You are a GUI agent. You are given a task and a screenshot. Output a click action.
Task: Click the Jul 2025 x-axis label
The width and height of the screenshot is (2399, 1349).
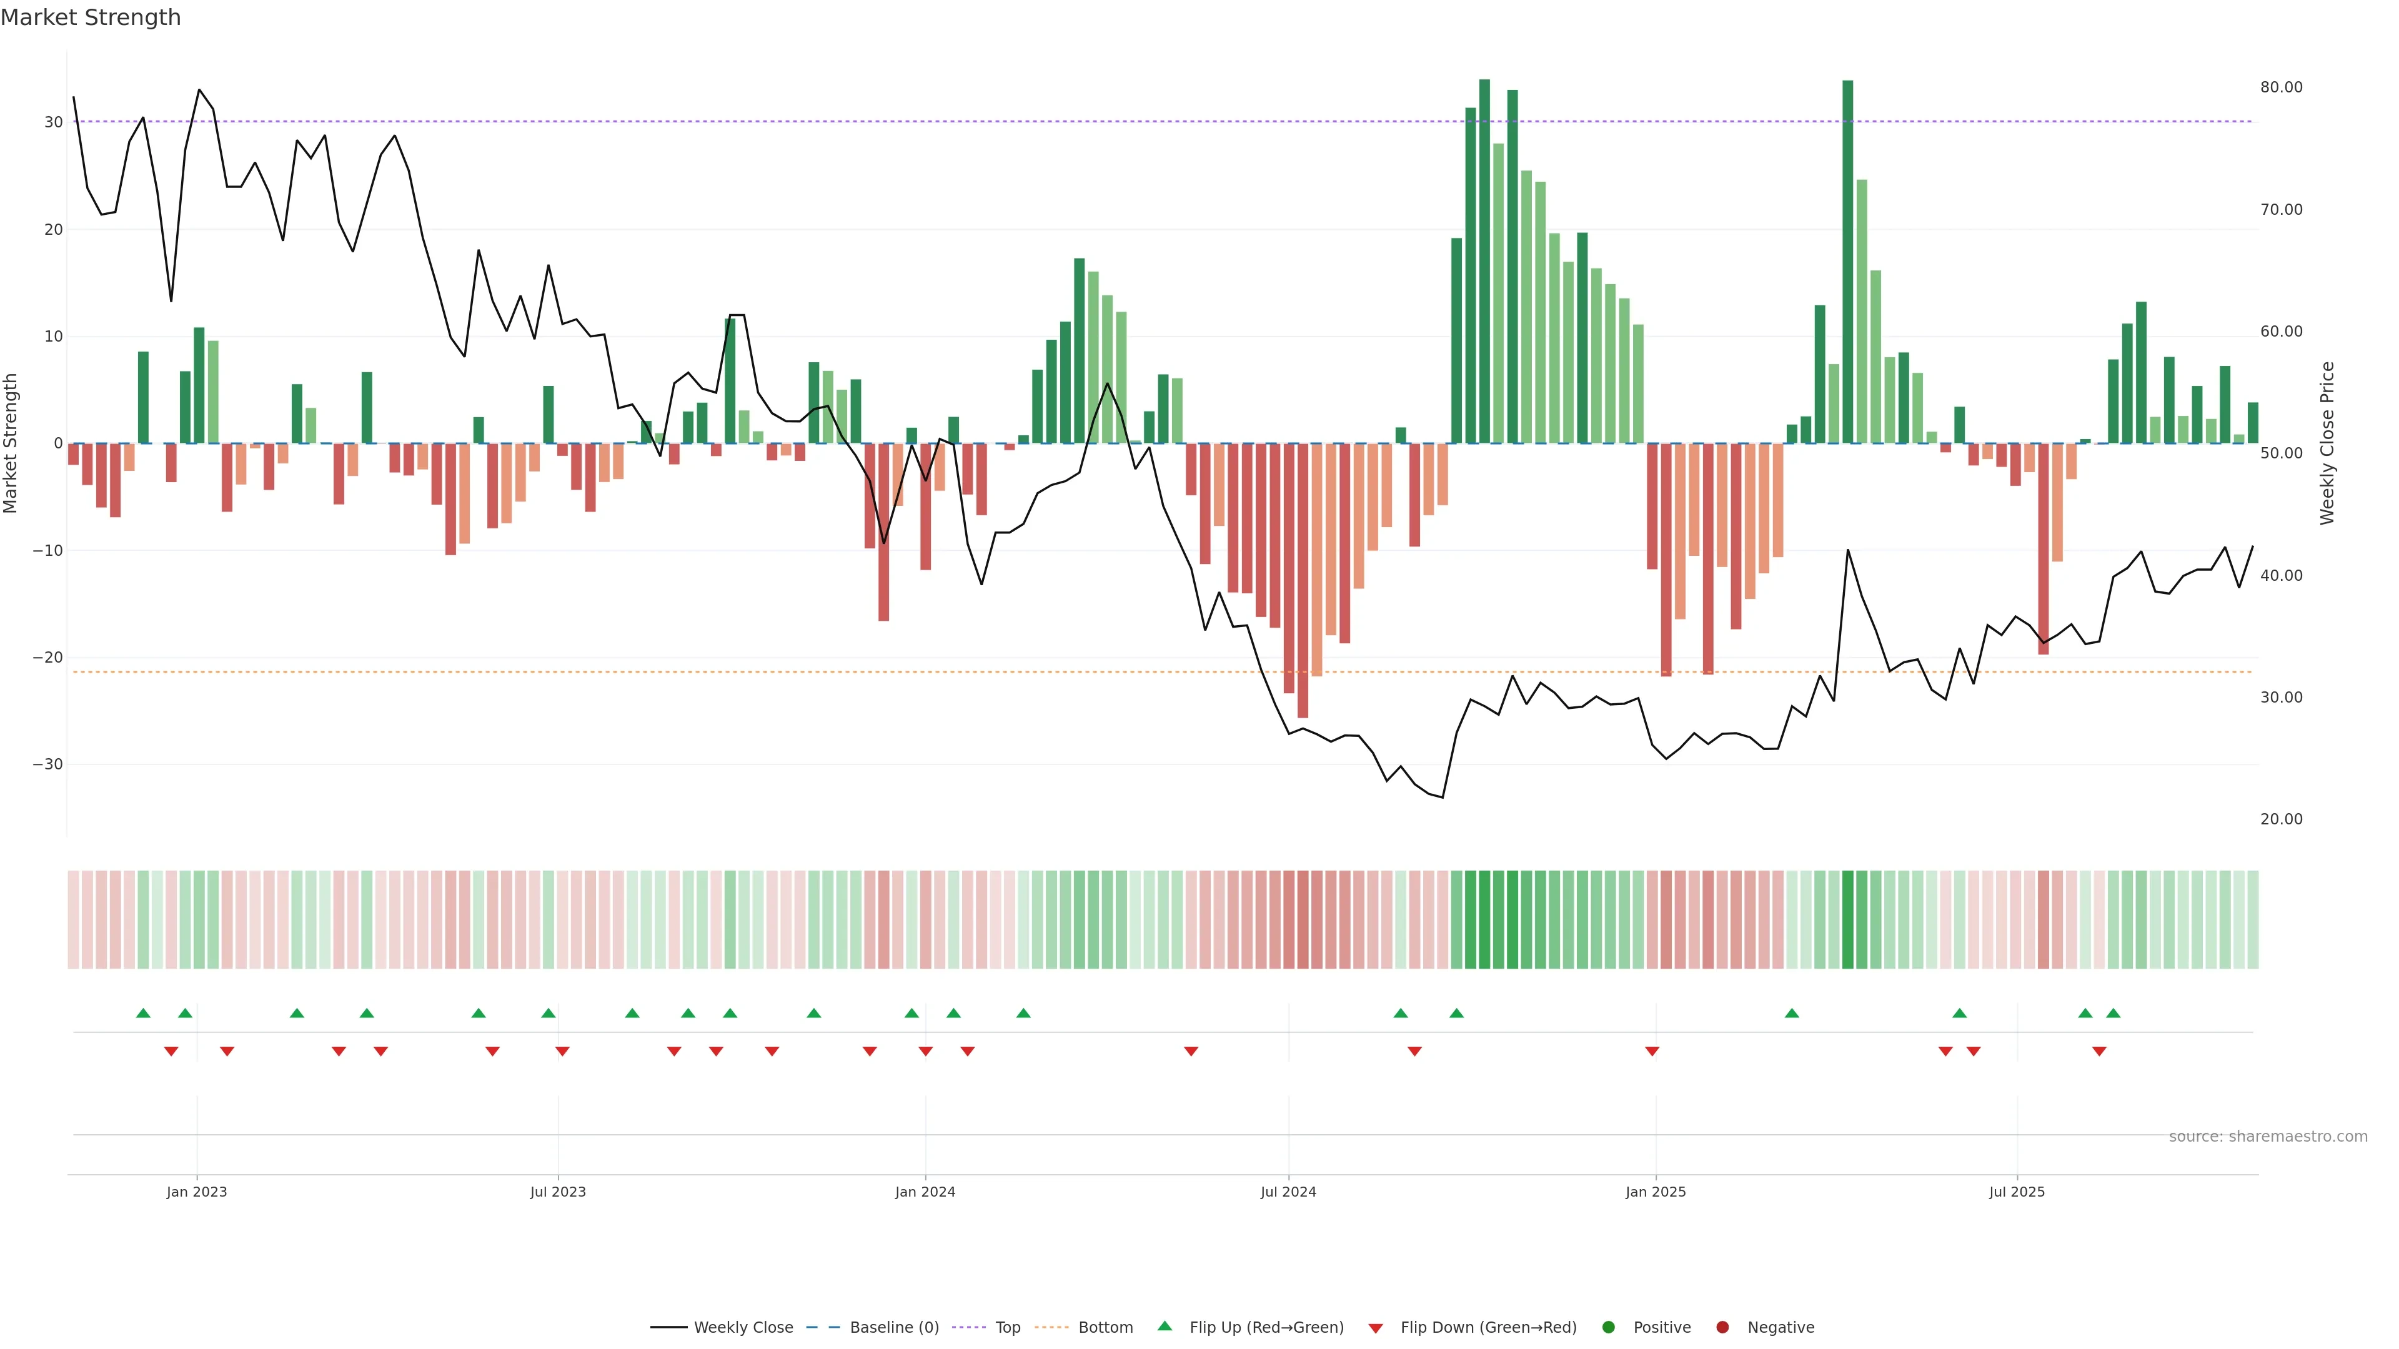click(2016, 1192)
